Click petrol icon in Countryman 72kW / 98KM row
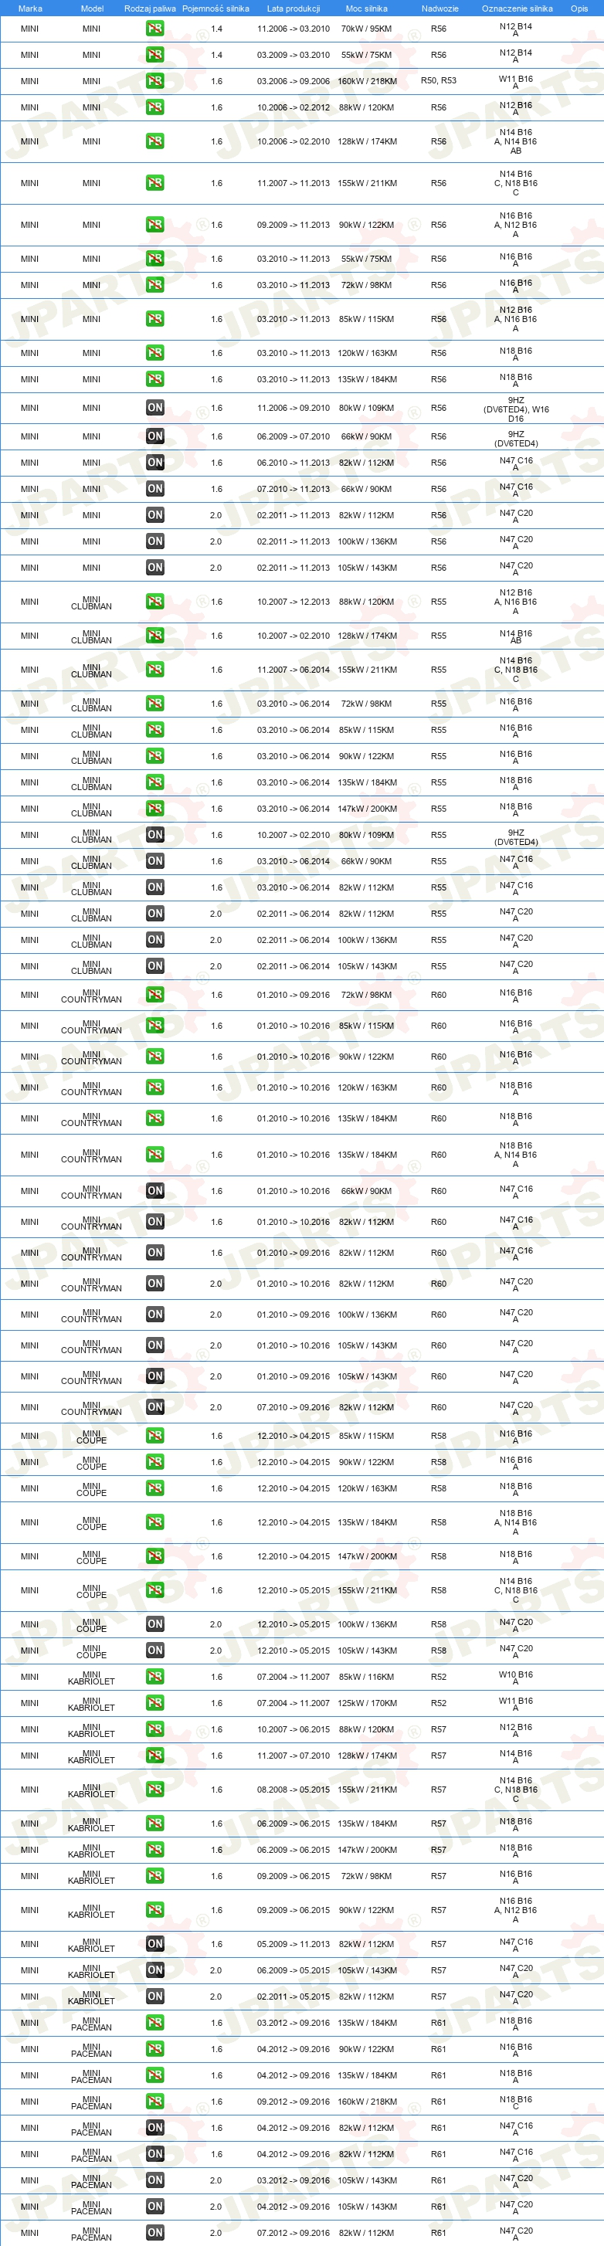The height and width of the screenshot is (2246, 604). (x=155, y=995)
